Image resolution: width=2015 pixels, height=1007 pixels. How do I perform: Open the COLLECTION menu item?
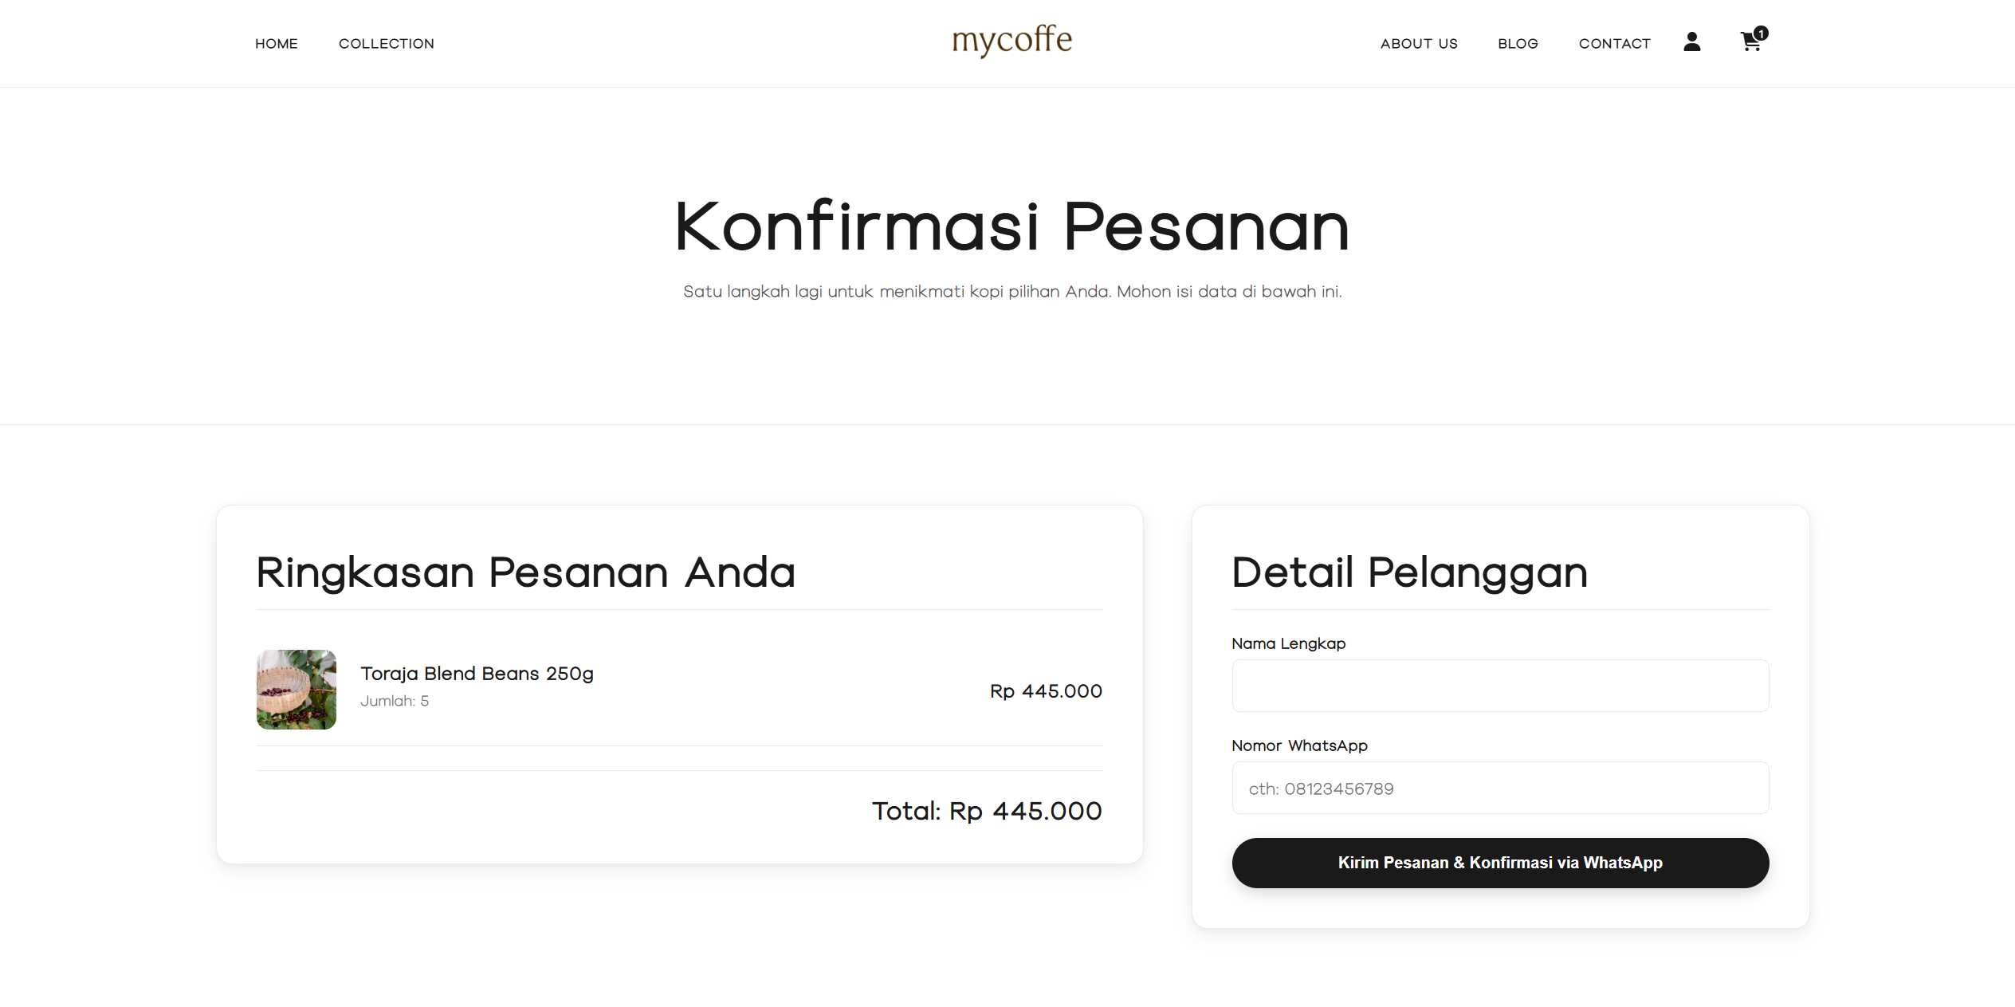(386, 44)
